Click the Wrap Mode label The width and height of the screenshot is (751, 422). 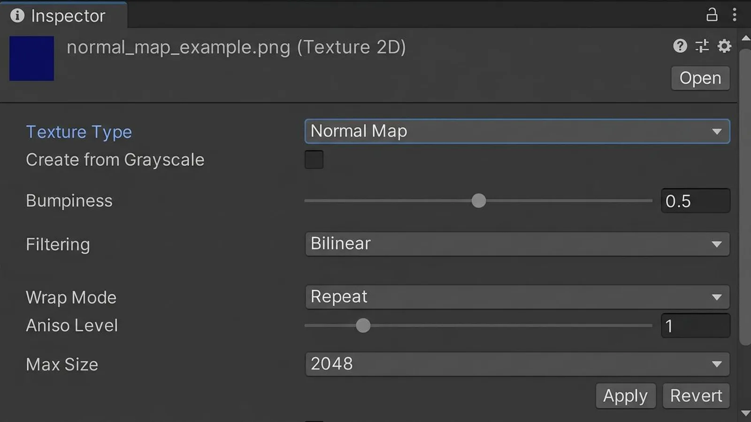pos(71,297)
